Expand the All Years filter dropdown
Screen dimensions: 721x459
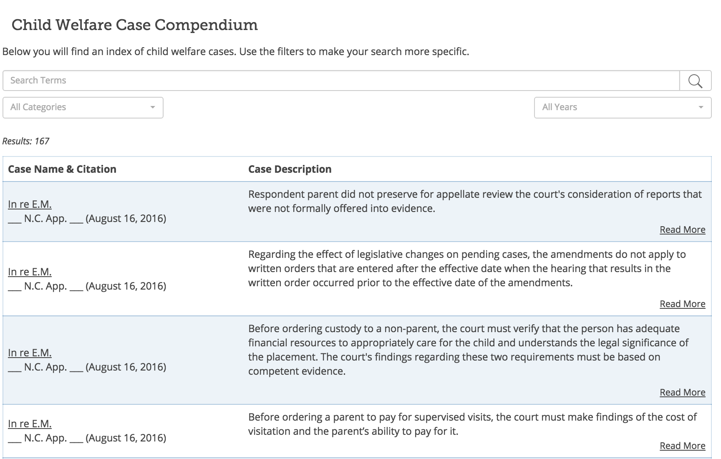pyautogui.click(x=622, y=108)
